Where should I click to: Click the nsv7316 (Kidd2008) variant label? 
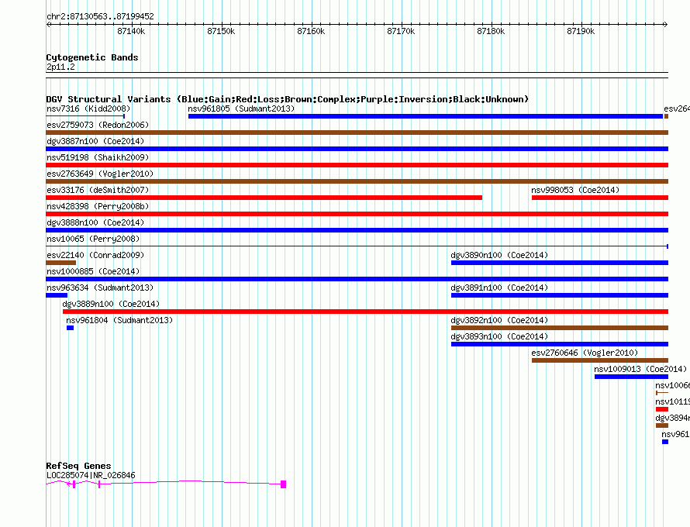[x=88, y=108]
